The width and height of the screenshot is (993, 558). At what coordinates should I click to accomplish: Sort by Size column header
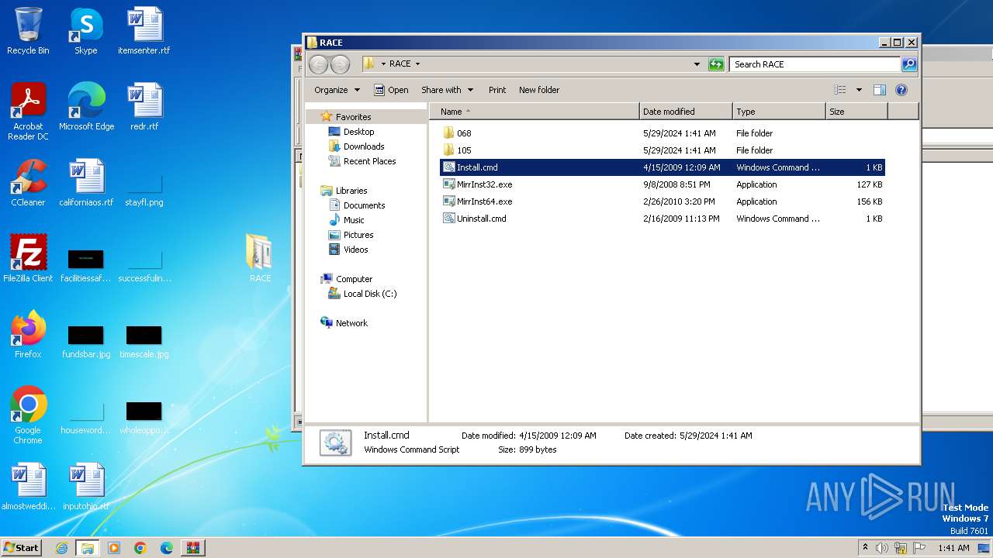coord(856,112)
